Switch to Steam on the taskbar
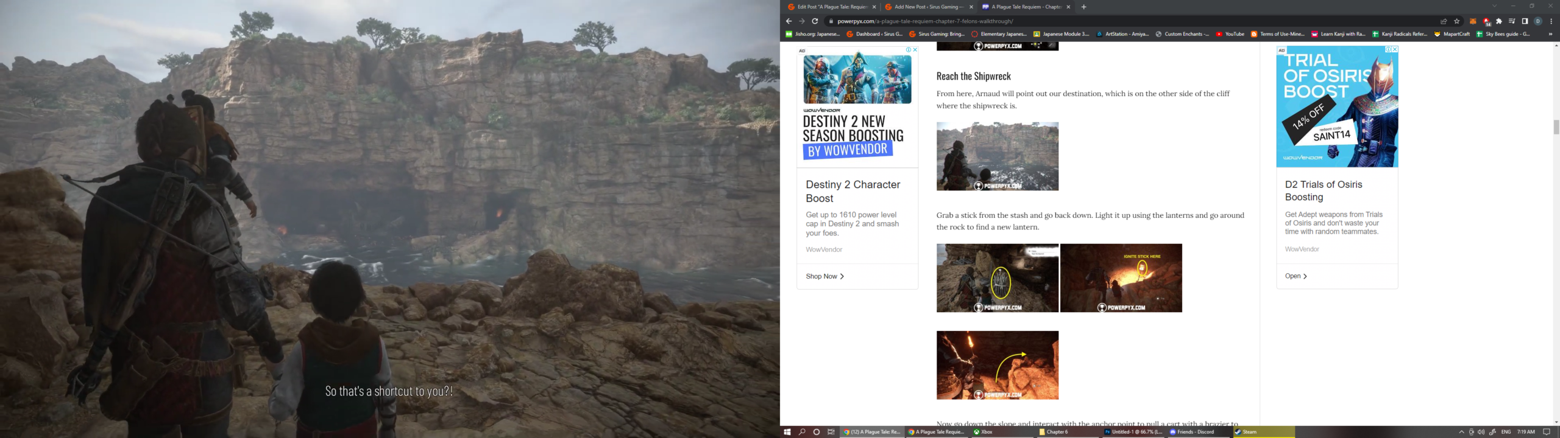Image resolution: width=1560 pixels, height=438 pixels. coord(1264,432)
